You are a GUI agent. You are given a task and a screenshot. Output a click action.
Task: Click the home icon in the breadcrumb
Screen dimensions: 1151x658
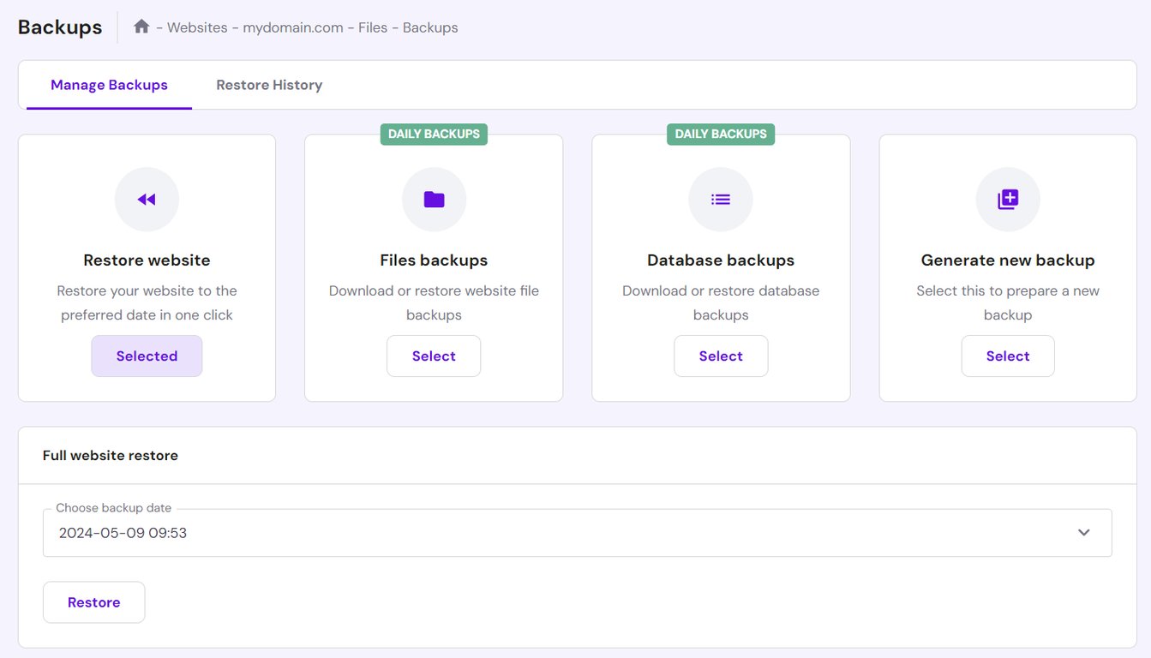141,27
